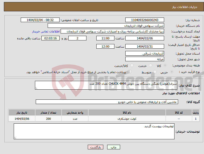Click the نوع فرآیند خرید label
Image resolution: width=204 pixels, height=154 pixels.
tap(190, 72)
